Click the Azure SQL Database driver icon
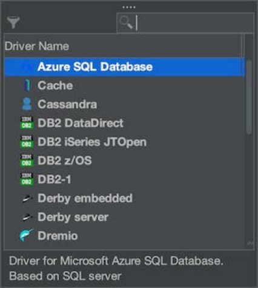 click(27, 67)
